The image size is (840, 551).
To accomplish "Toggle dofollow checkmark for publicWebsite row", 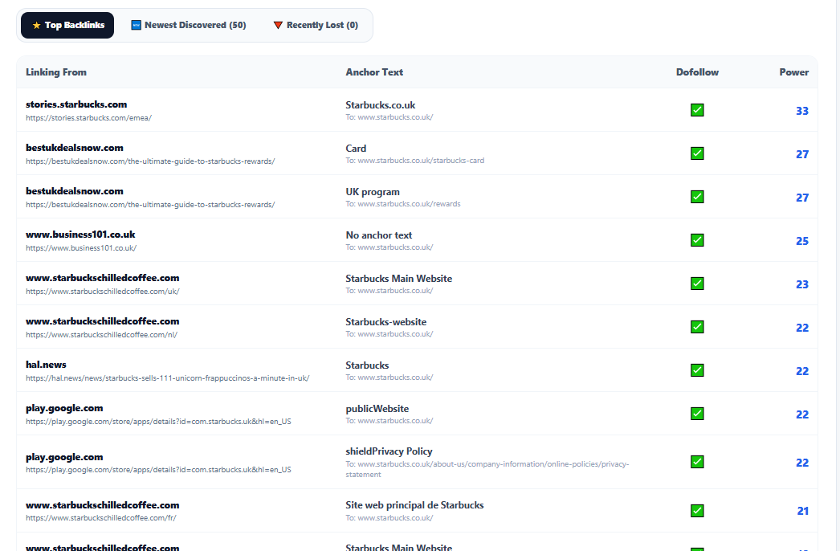I will (x=697, y=414).
